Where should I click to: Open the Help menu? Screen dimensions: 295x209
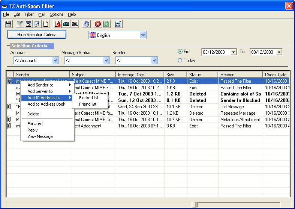(72, 14)
